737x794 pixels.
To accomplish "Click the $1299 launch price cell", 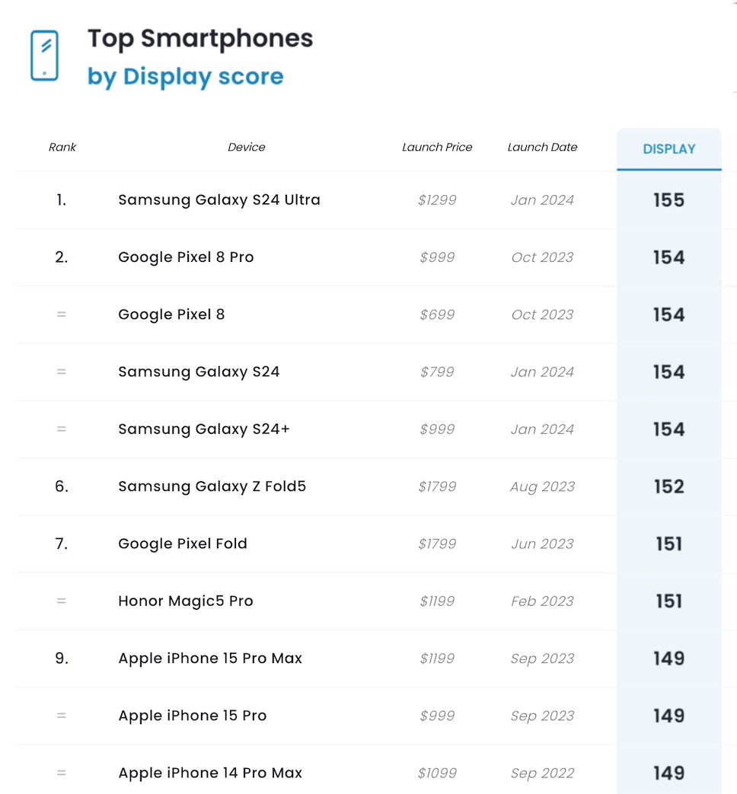I will [437, 200].
